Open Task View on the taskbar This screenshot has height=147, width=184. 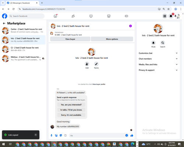[x=10, y=144]
